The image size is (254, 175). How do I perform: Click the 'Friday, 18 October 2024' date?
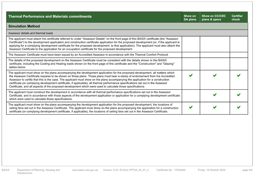point(211,170)
